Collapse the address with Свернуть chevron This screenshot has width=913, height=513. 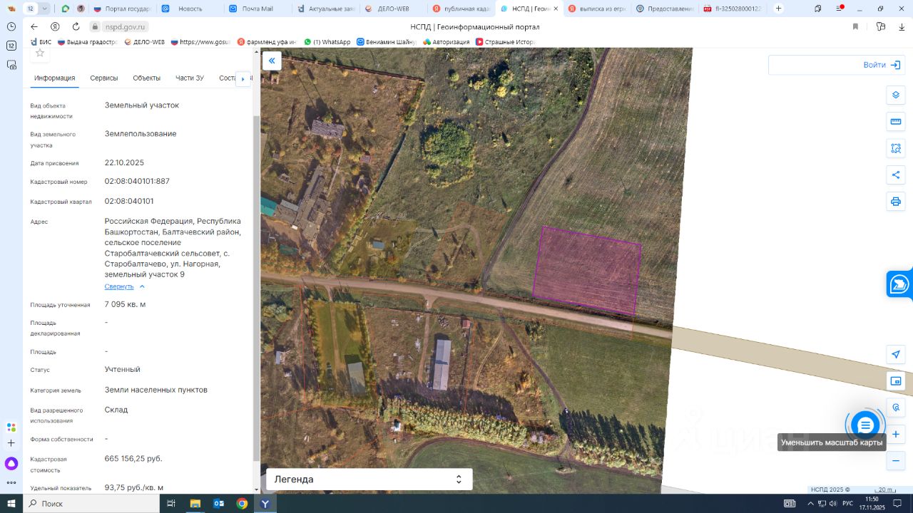(x=142, y=286)
